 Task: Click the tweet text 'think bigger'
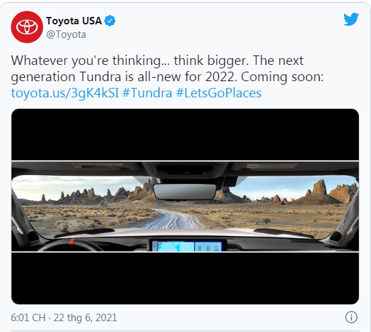click(211, 61)
